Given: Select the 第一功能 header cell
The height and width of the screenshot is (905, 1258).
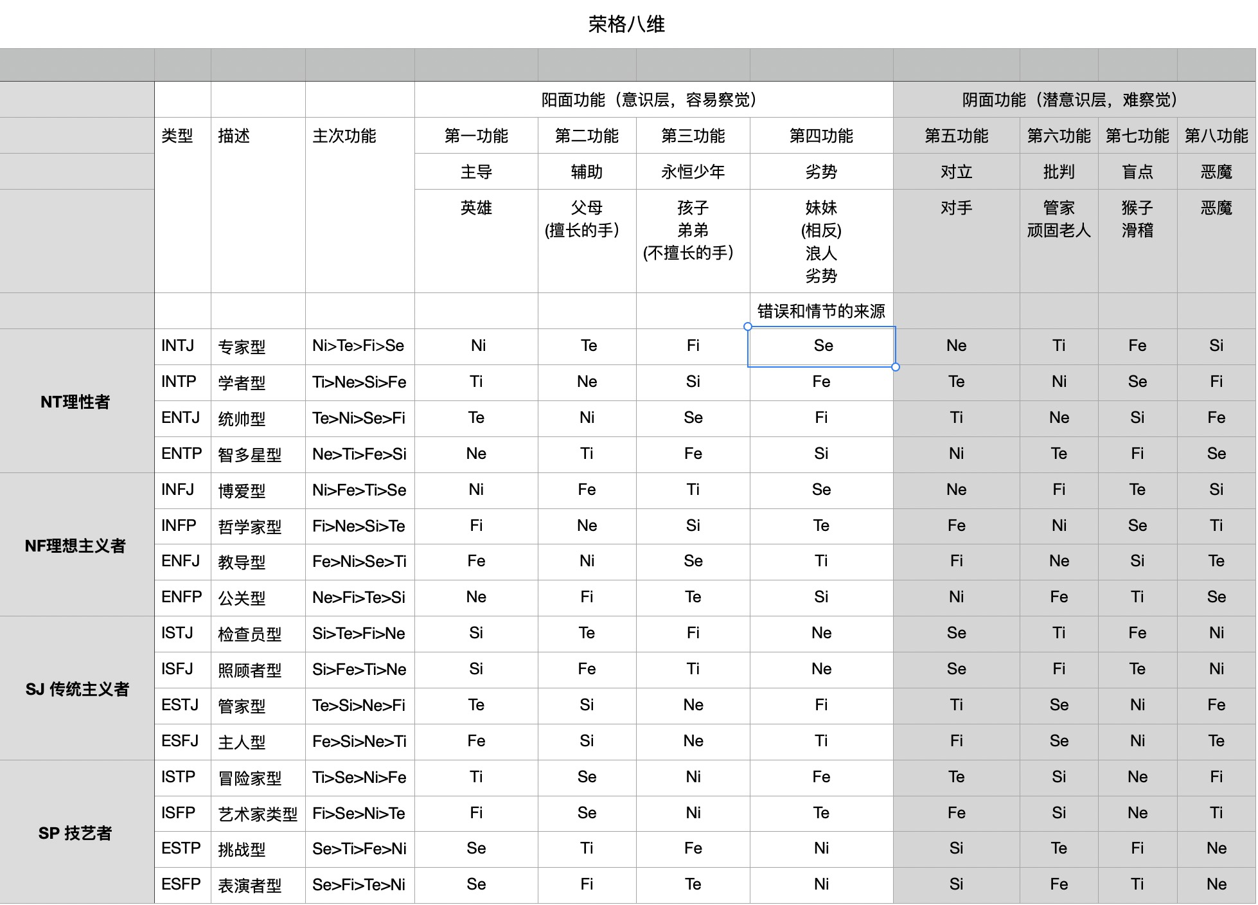Looking at the screenshot, I should coord(476,136).
